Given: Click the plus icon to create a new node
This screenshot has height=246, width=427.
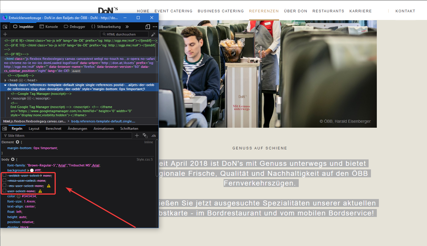Looking at the screenshot, I should point(5,34).
